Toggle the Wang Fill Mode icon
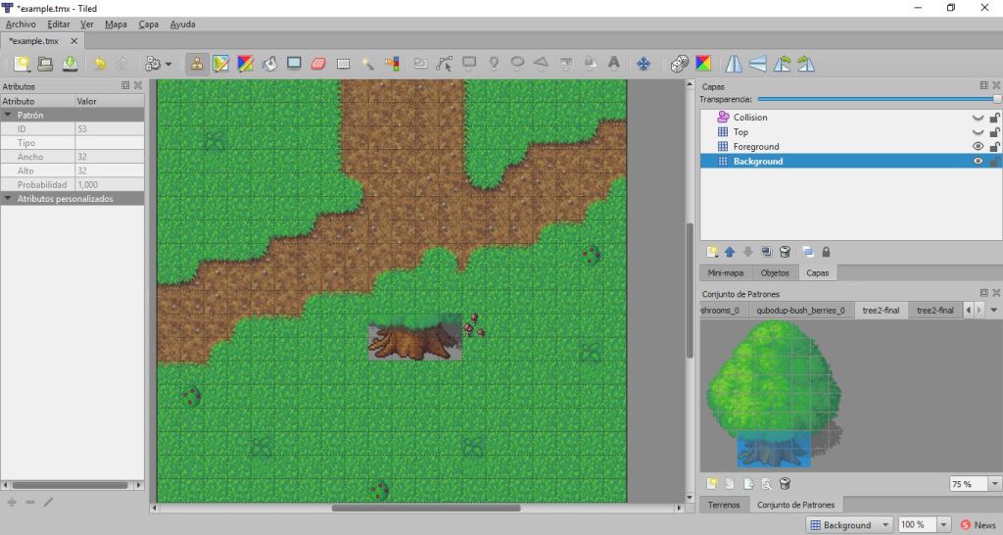1003x535 pixels. pos(703,64)
